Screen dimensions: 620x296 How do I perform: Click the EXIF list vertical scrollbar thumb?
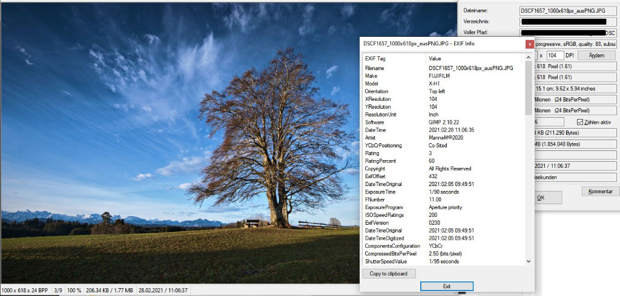coord(529,88)
